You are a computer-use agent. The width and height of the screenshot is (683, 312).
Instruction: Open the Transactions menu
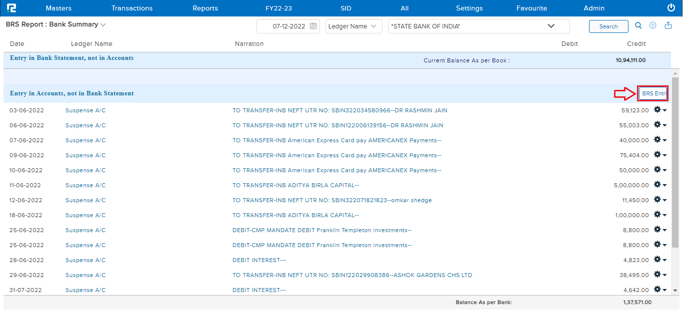pos(131,8)
